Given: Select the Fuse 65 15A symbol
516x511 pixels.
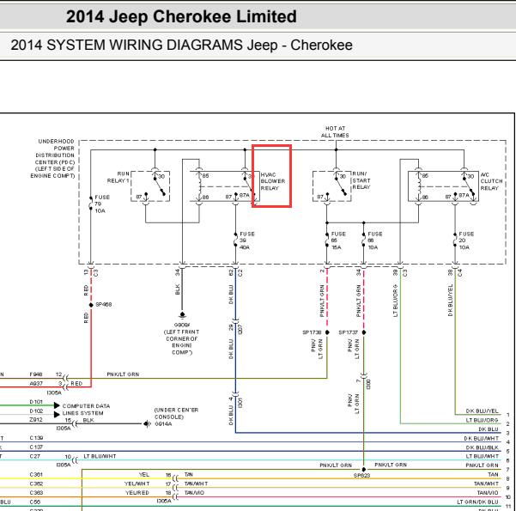Looking at the screenshot, I should [x=327, y=240].
